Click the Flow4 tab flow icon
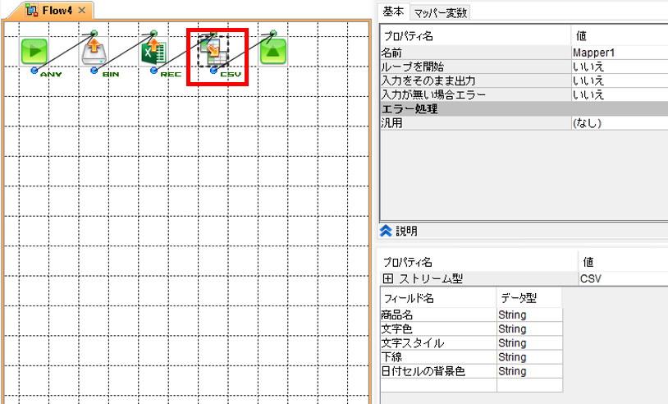Viewport: 668px width, 404px height. 32,10
